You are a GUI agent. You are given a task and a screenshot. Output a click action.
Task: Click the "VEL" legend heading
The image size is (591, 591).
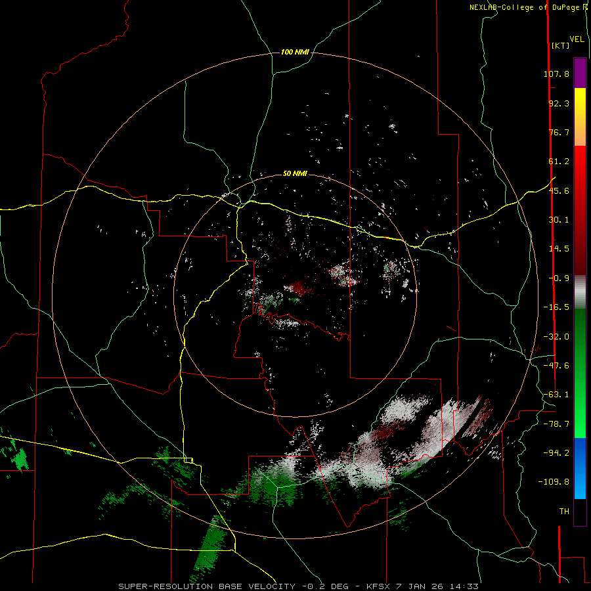pyautogui.click(x=577, y=39)
